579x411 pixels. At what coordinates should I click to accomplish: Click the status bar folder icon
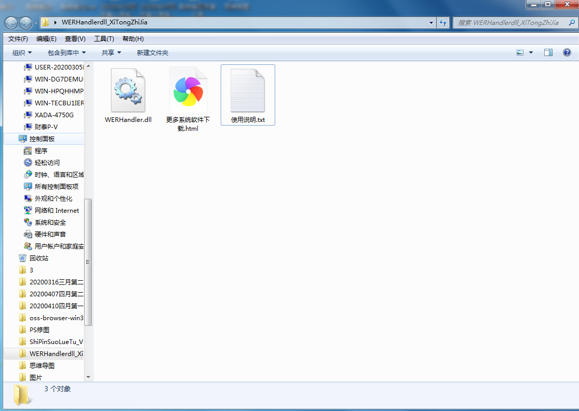[x=21, y=395]
